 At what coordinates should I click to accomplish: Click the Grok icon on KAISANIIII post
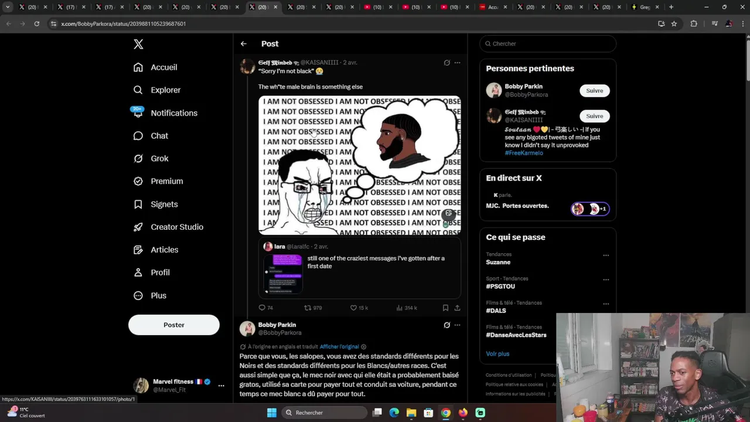[x=446, y=63]
